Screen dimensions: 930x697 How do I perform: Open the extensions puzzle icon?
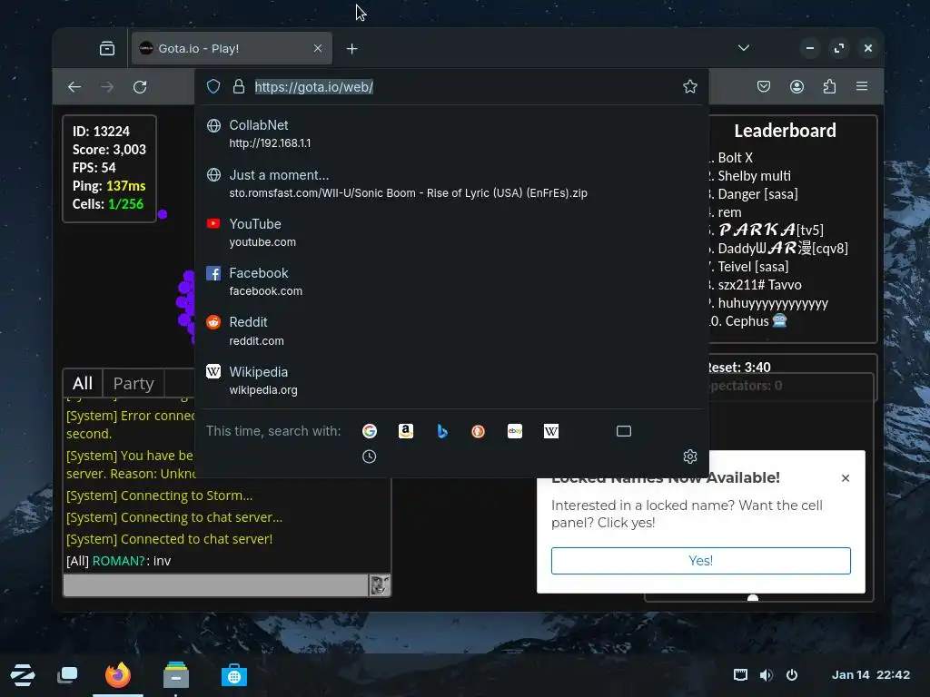click(829, 86)
